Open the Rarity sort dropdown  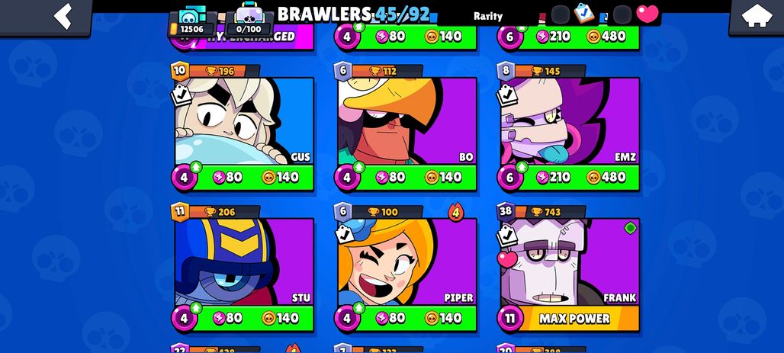488,17
